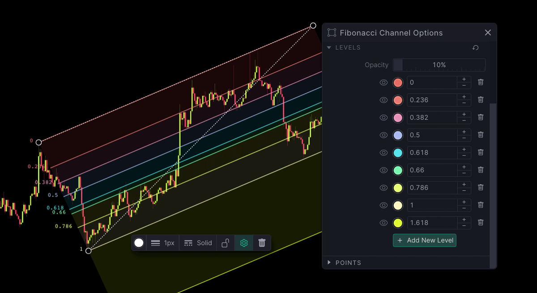This screenshot has width=537, height=293.
Task: Click the 0.66 label on chart
Action: pos(59,212)
